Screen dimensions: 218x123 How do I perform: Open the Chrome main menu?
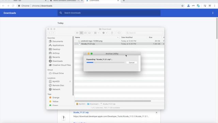[x=215, y=6]
